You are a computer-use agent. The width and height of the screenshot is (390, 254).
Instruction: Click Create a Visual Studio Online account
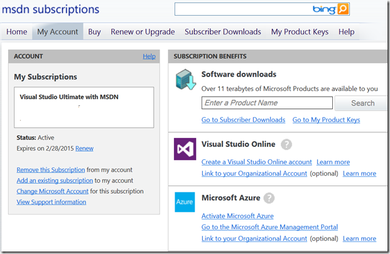point(256,162)
